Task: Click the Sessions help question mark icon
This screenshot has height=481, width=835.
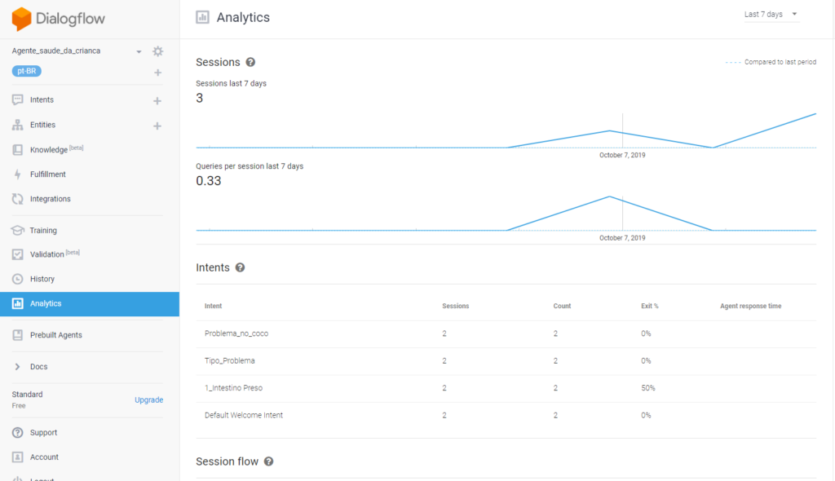Action: point(250,62)
